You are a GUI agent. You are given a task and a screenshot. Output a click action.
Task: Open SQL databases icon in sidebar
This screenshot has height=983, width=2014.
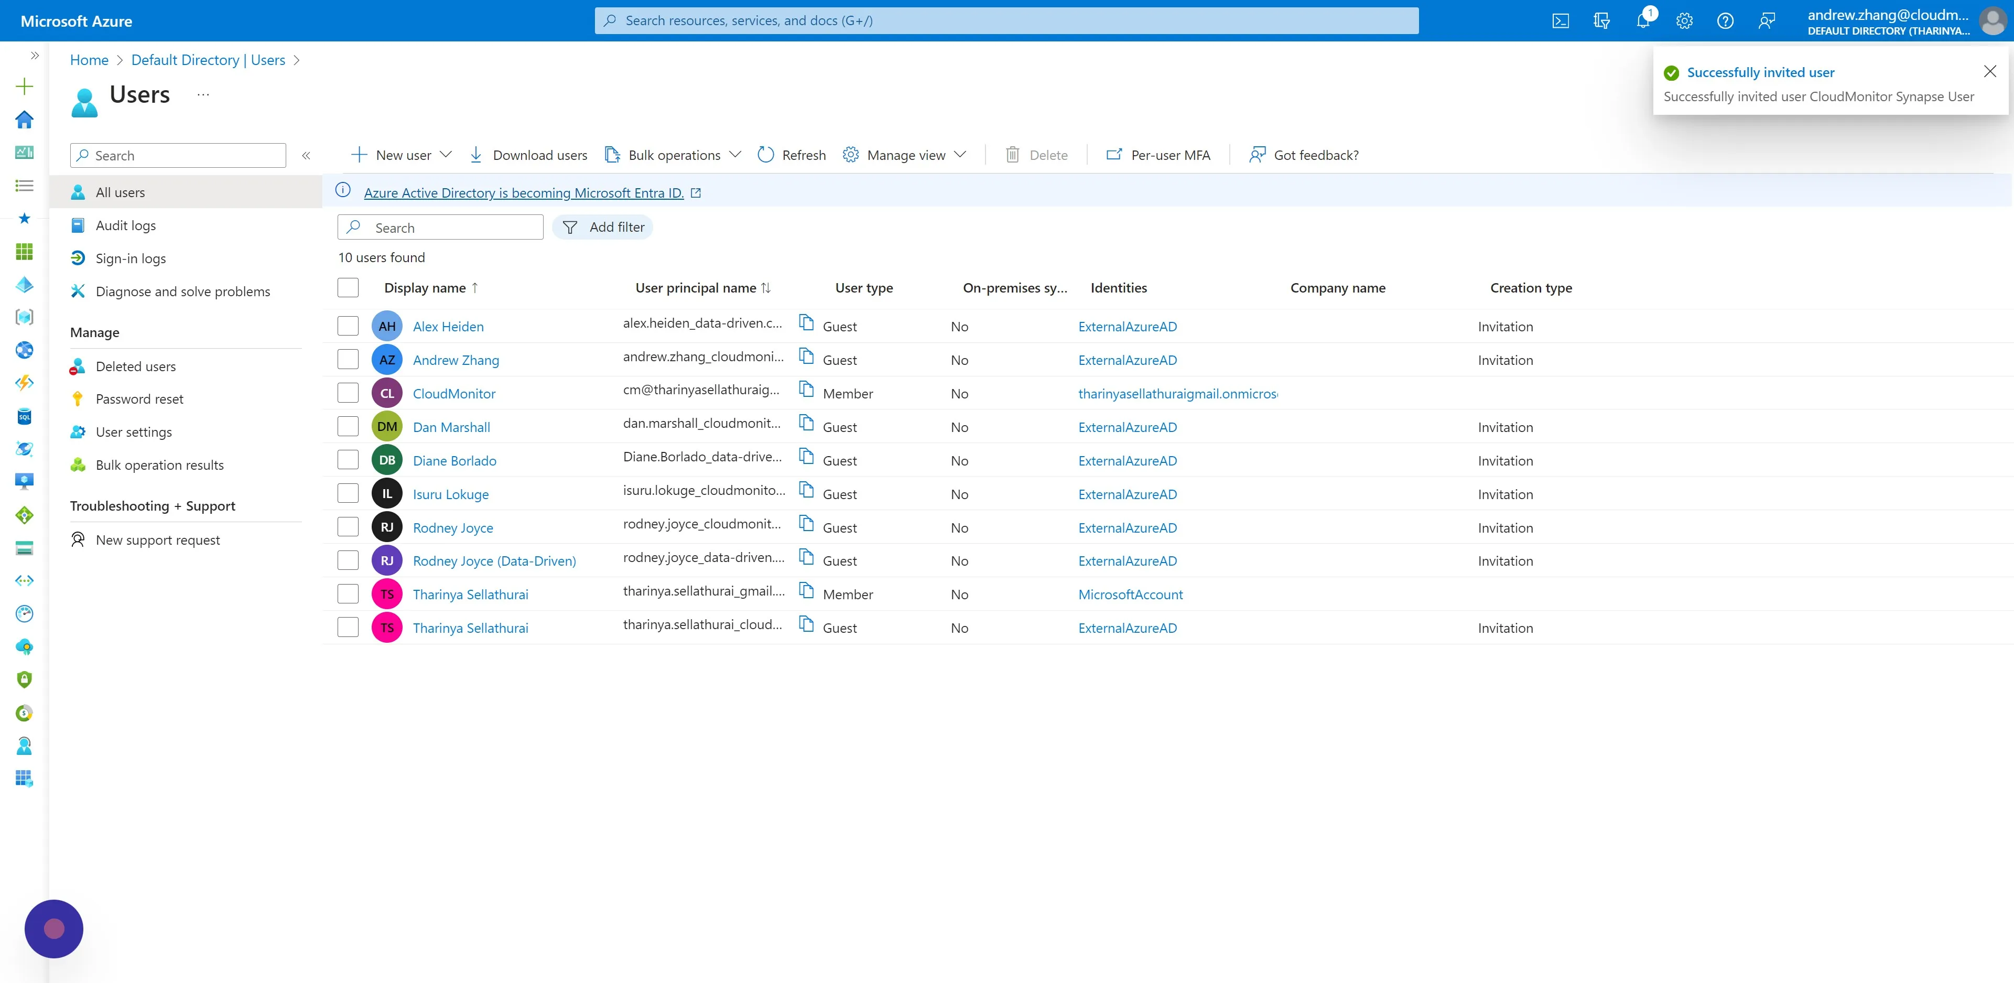pyautogui.click(x=24, y=416)
